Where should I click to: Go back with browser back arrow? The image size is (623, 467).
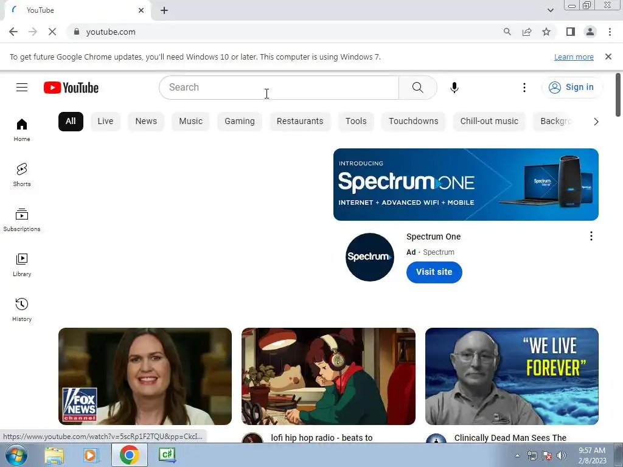click(13, 32)
